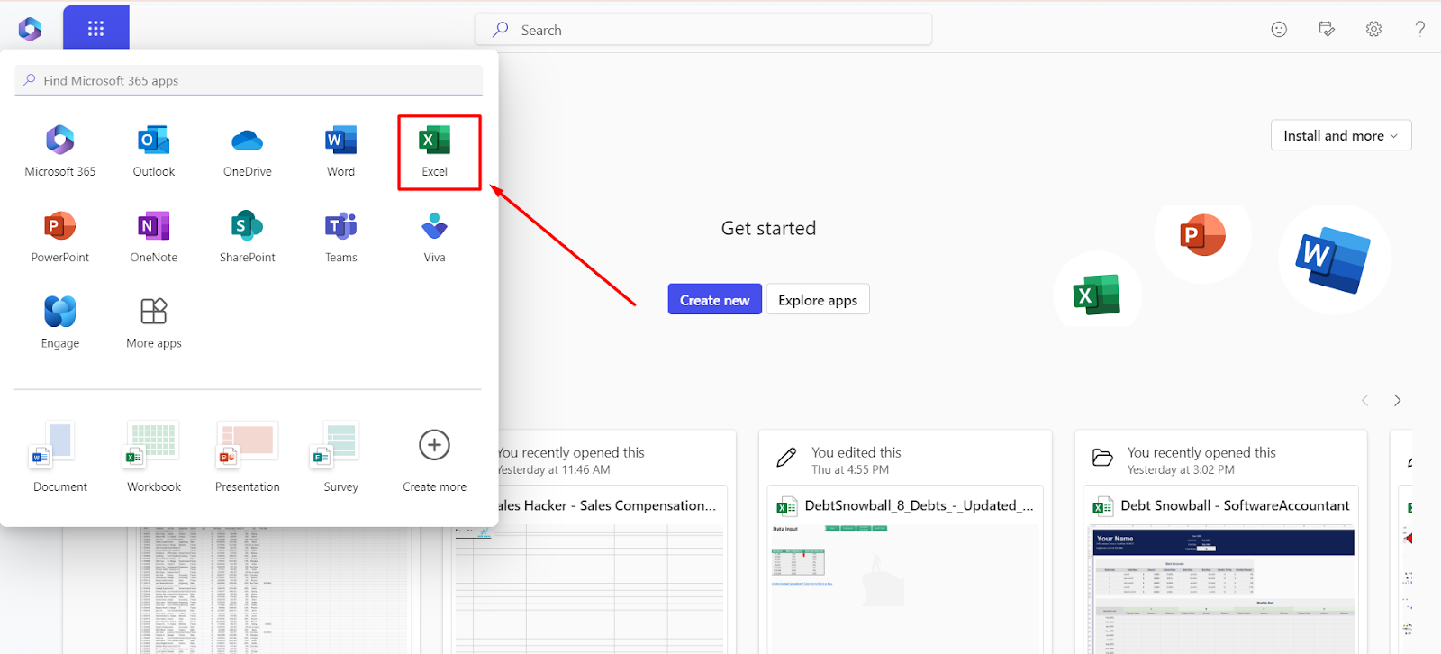Click the large Excel icon in Get started
The width and height of the screenshot is (1441, 654).
(1097, 295)
